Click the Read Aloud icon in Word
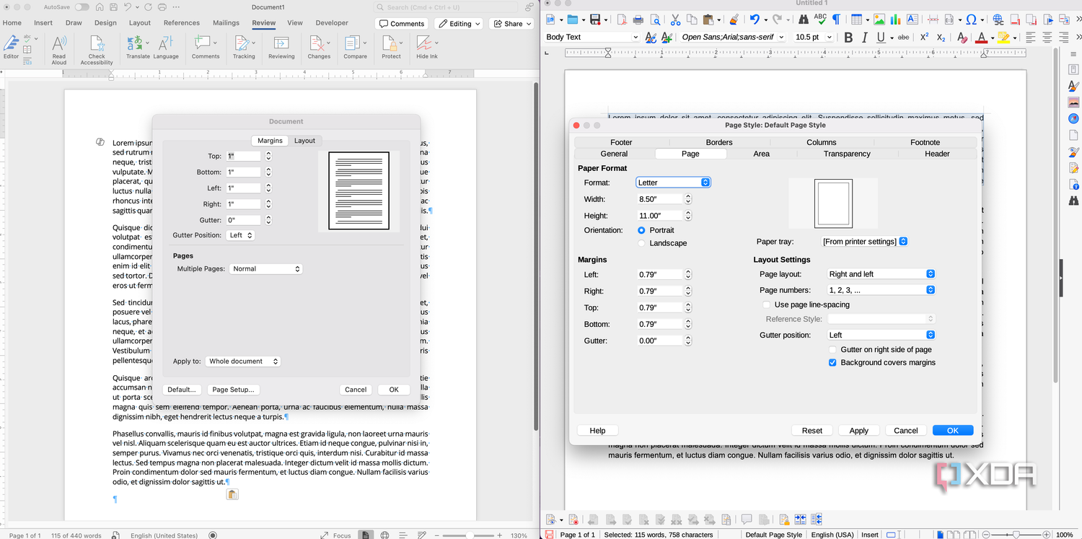 tap(59, 45)
